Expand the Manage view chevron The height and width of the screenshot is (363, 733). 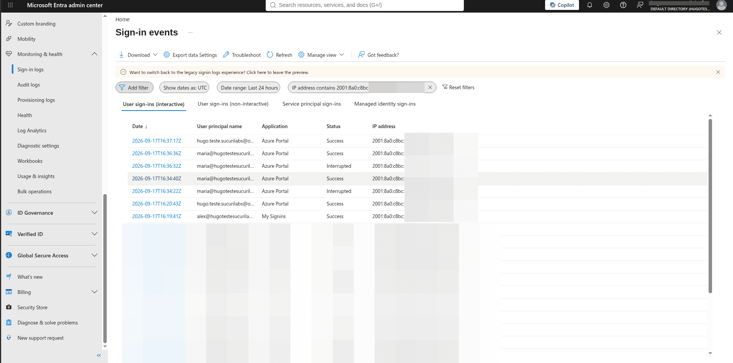(342, 55)
